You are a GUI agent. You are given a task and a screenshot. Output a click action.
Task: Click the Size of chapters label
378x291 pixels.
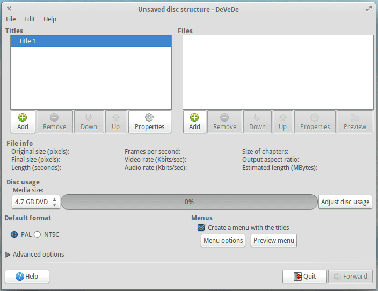(x=265, y=152)
